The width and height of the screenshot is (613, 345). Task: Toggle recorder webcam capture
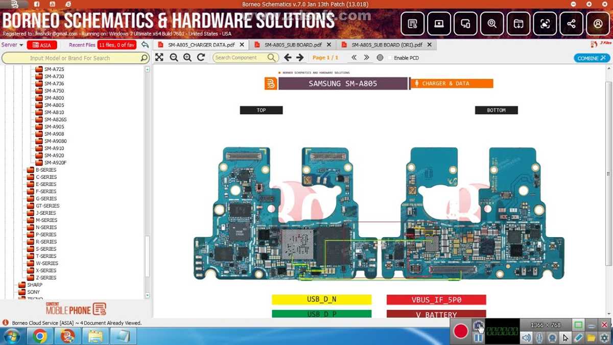coord(552,338)
